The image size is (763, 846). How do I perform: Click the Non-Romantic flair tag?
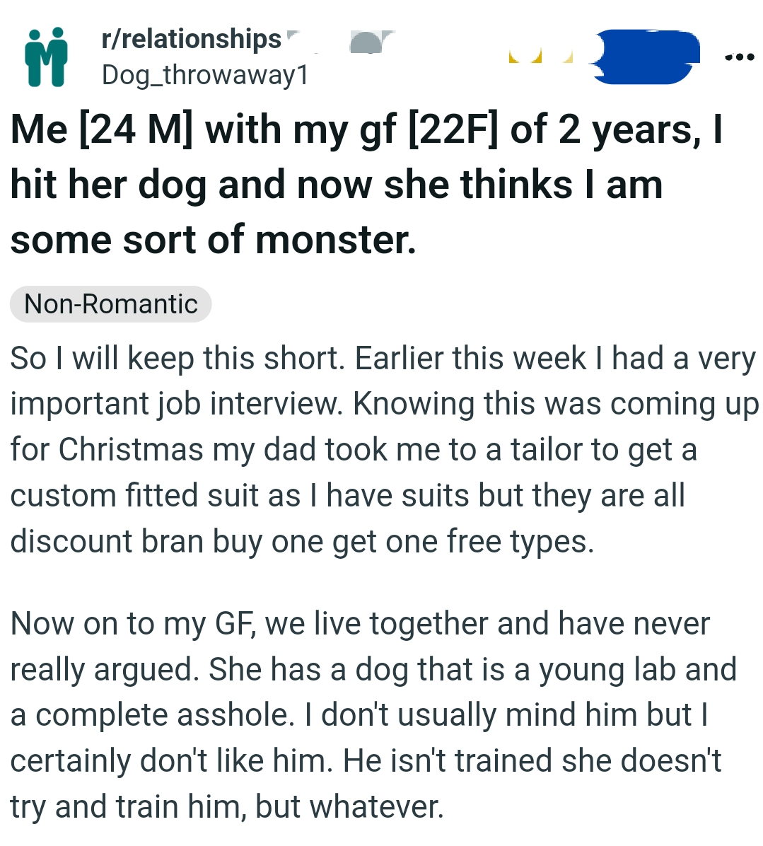tap(110, 303)
